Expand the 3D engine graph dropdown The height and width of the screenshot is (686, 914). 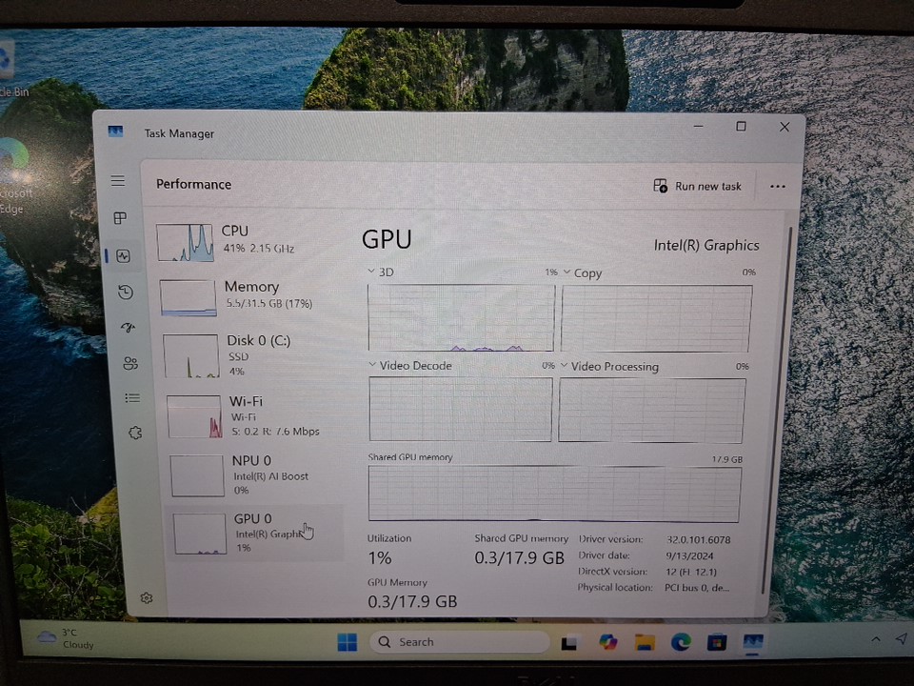(x=372, y=272)
